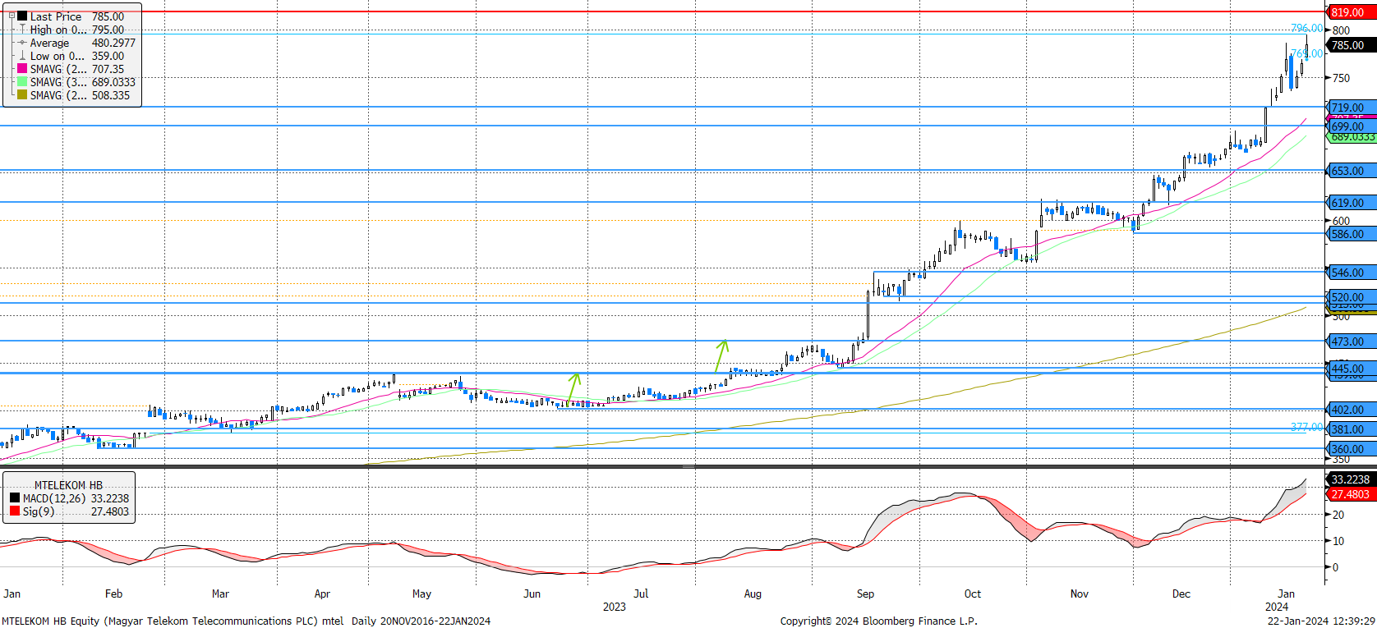Image resolution: width=1377 pixels, height=628 pixels.
Task: Select the High on 795.00 legend entry
Action: 72,30
